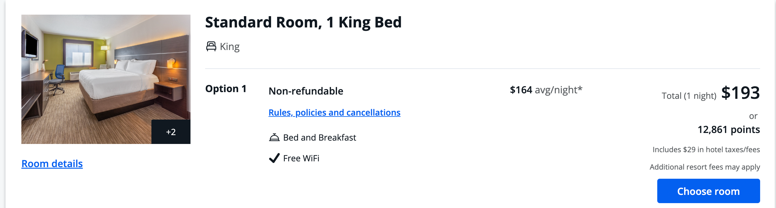View Rules, policies and cancellations

334,112
